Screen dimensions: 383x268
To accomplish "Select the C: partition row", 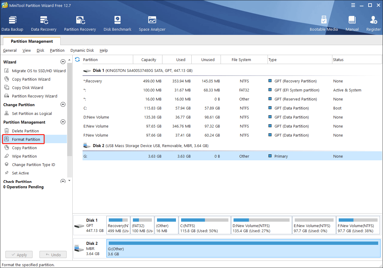I will pos(232,108).
